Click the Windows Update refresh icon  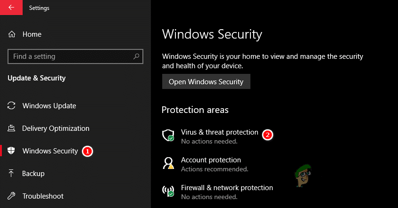pos(12,106)
